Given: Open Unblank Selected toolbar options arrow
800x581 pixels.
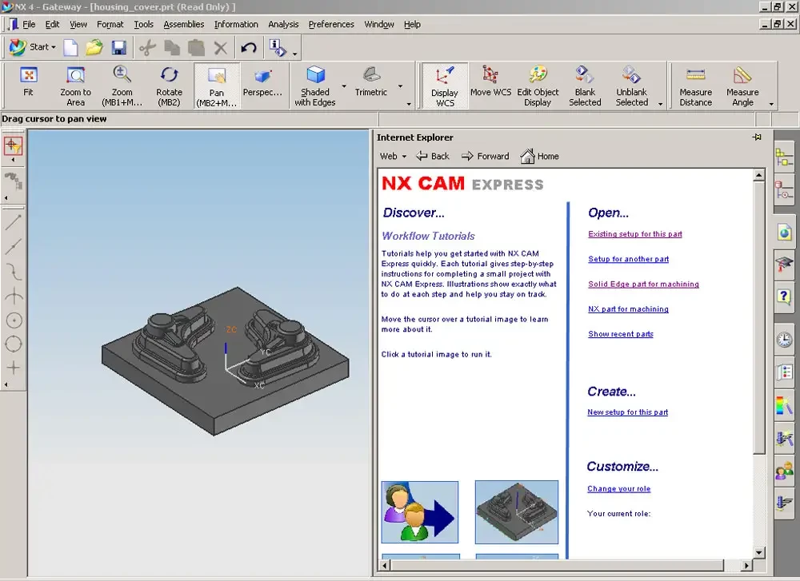Looking at the screenshot, I should coord(660,105).
